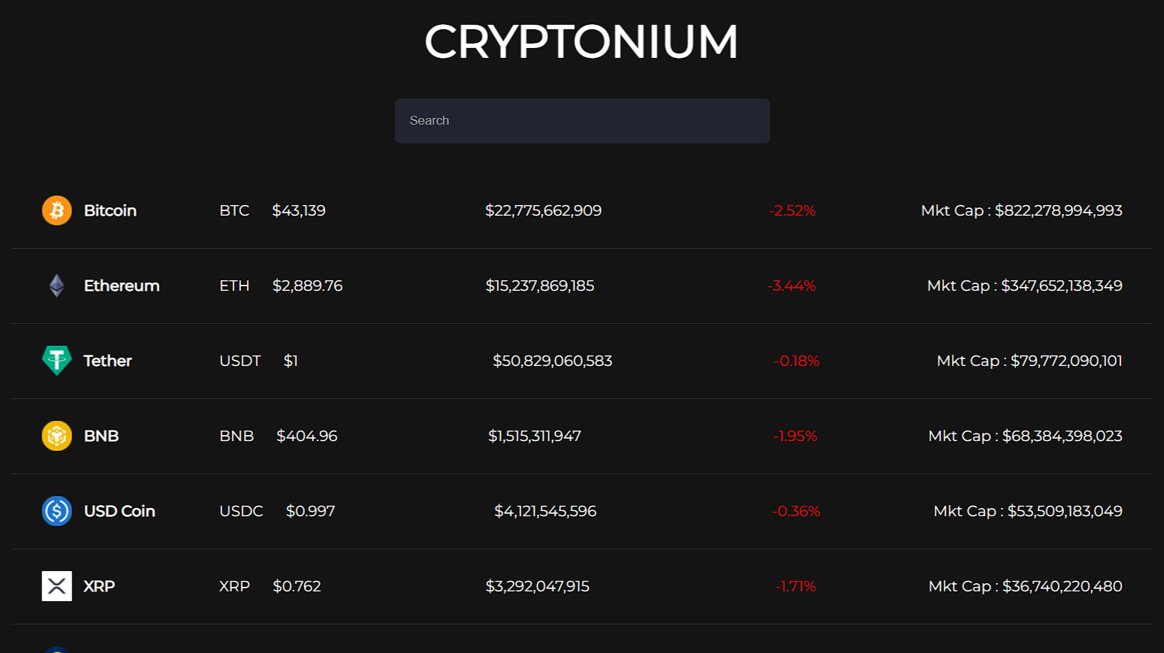Click Tether's $50,829,060,583 volume

coord(553,361)
